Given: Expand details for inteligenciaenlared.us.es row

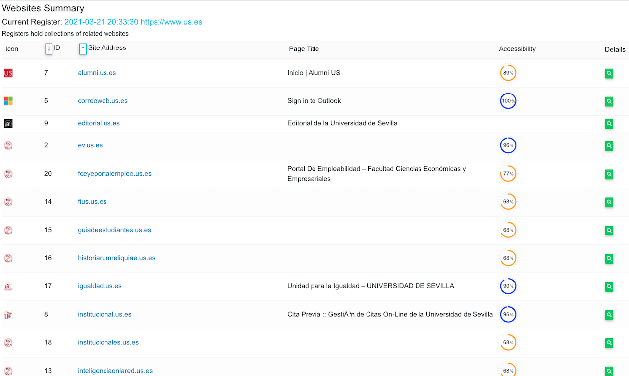Looking at the screenshot, I should (x=609, y=371).
